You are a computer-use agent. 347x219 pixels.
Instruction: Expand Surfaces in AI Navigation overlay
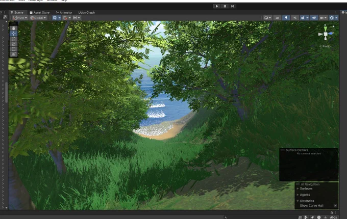(x=298, y=188)
